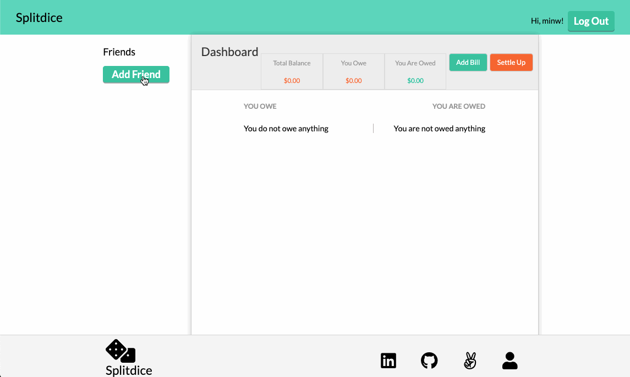Go to Splitdice home via header title
The height and width of the screenshot is (377, 630).
(39, 18)
